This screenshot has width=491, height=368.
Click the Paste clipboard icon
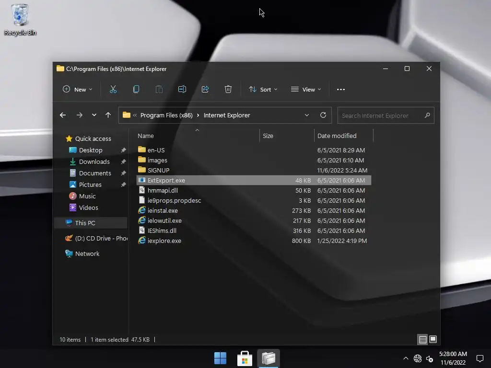(x=159, y=90)
